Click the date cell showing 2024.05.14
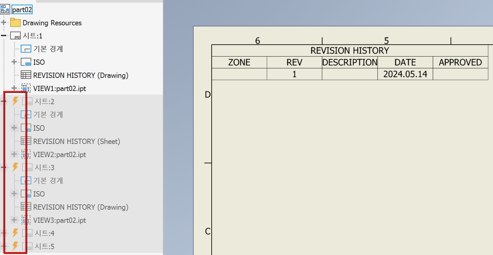The width and height of the screenshot is (493, 255). coord(405,74)
